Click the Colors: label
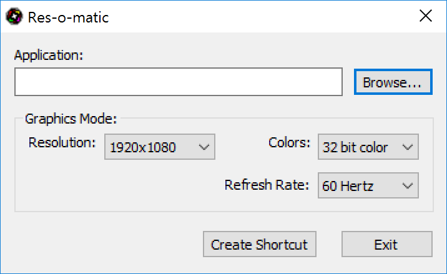 pyautogui.click(x=289, y=142)
